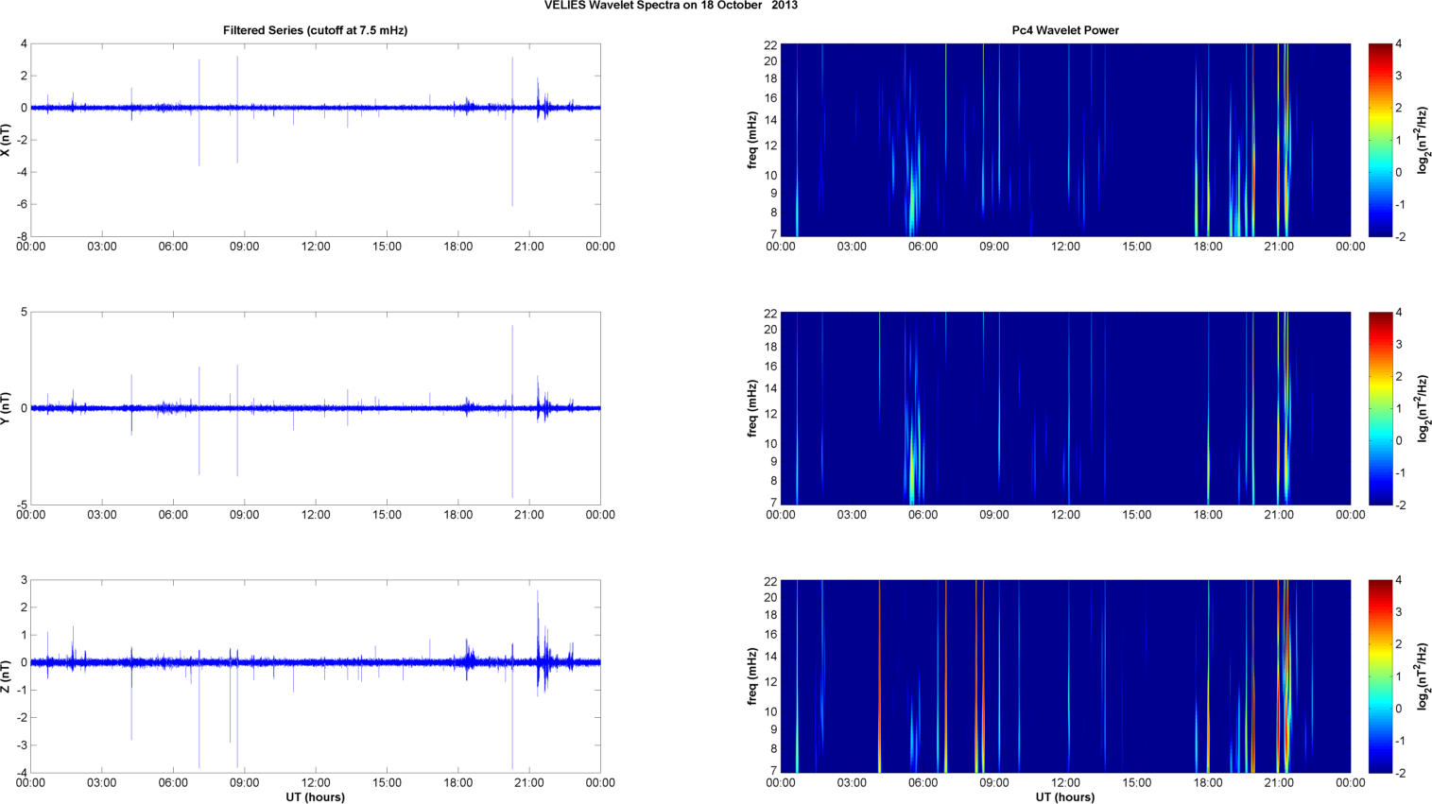Click UT (hours) label under bottom spectrogram
Screen dimensions: 1432x804
pyautogui.click(x=1064, y=797)
